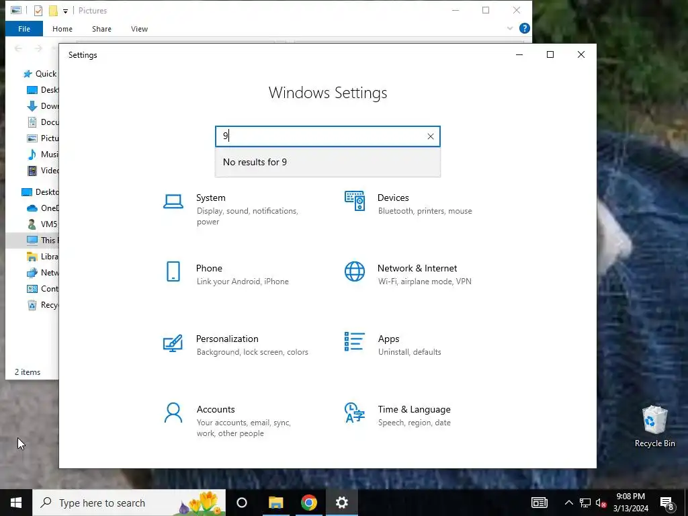Select Control Panel in Explorer sidebar

coord(42,289)
